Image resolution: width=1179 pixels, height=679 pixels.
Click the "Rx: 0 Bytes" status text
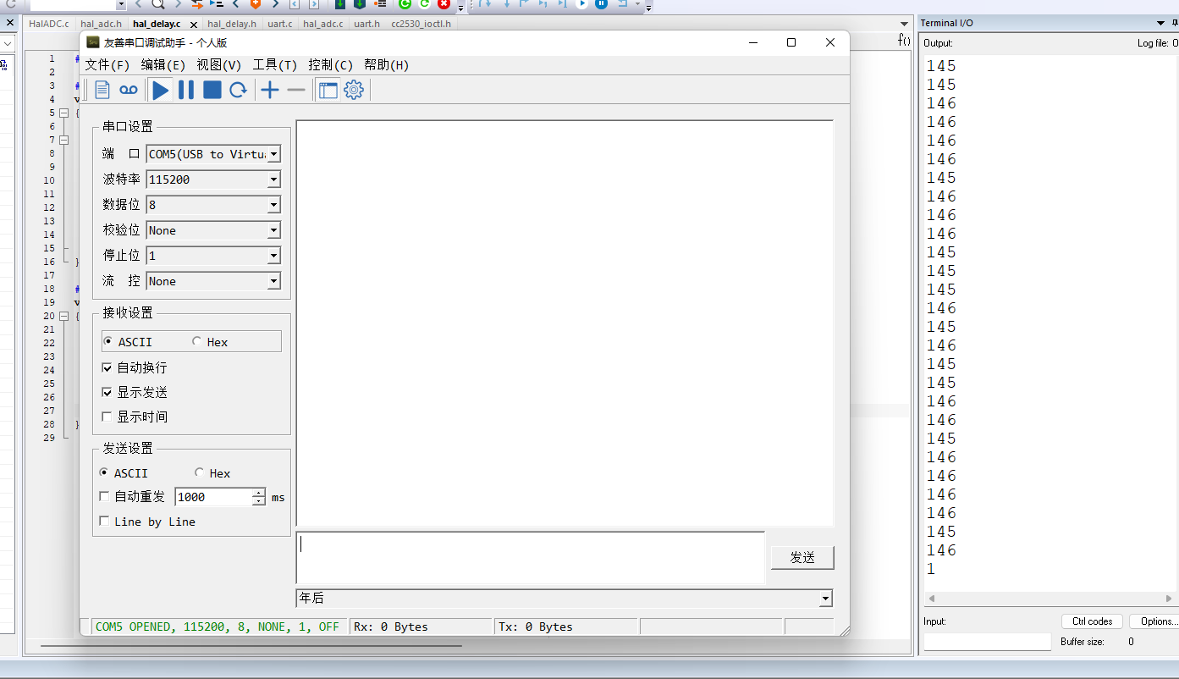tap(391, 627)
